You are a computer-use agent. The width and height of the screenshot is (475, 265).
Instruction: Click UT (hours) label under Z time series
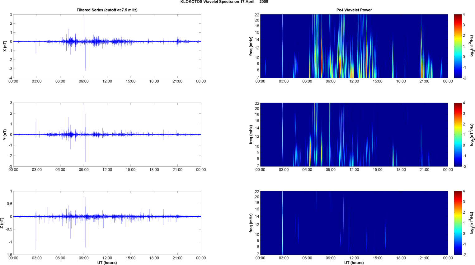tap(107, 263)
